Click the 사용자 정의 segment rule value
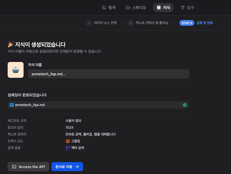This screenshot has height=174, width=231. (x=73, y=121)
